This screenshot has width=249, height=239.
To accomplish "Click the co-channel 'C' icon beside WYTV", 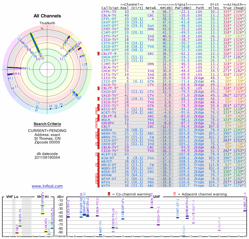I will tap(98, 185).
